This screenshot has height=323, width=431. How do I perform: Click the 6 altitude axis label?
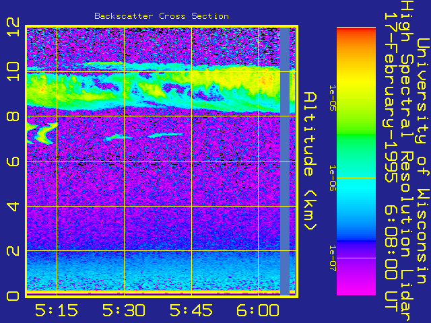coord(13,161)
